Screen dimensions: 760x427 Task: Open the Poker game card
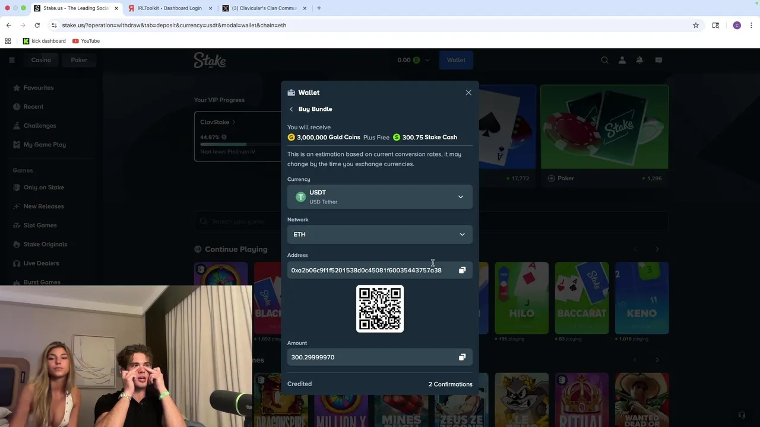[604, 135]
